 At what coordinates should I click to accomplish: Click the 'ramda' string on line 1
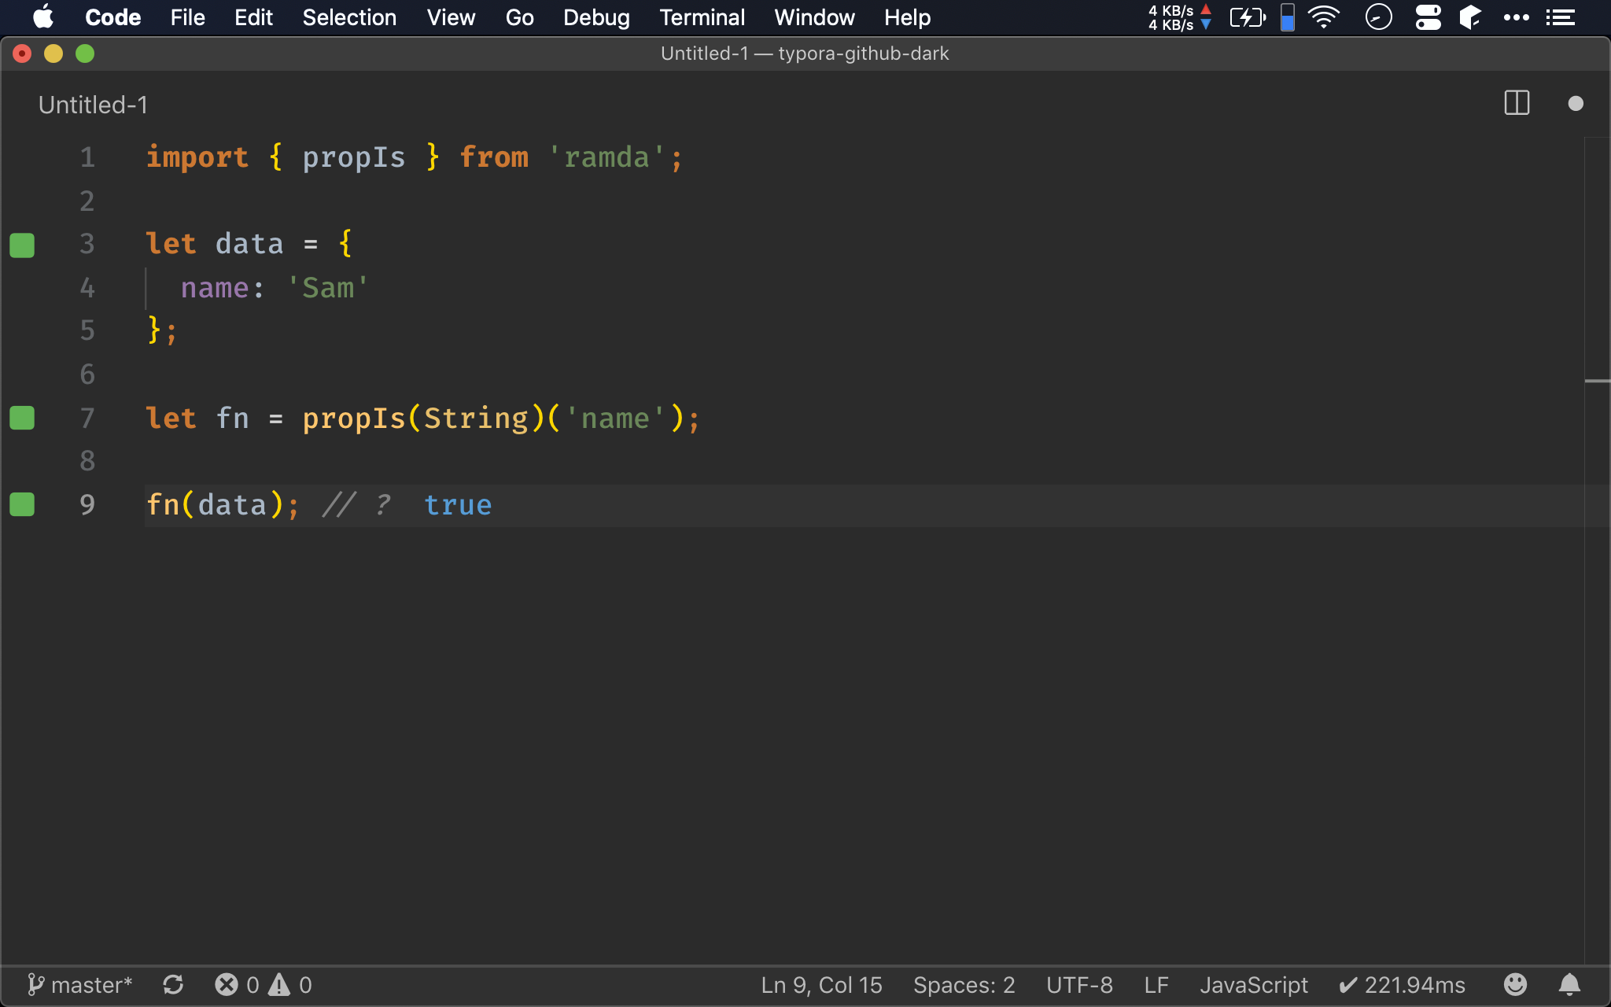[606, 158]
